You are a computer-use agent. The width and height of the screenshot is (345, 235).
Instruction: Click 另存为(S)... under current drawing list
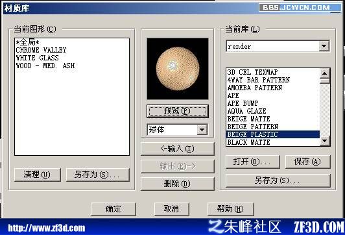tap(98, 175)
